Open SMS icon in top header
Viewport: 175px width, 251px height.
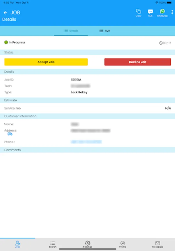150,13
